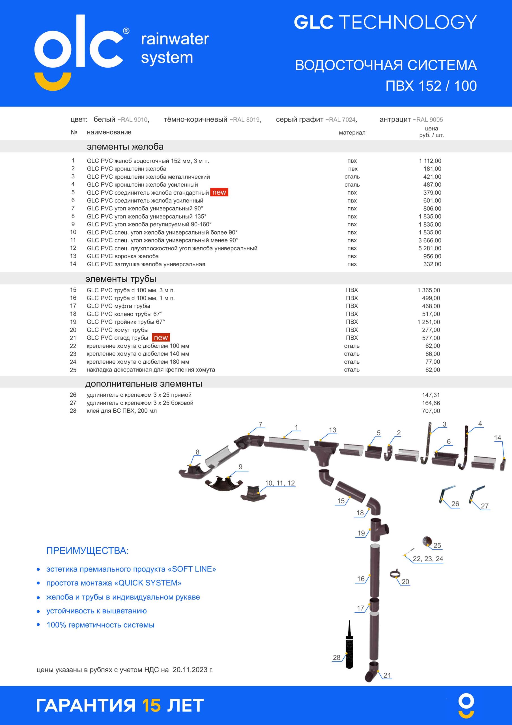The image size is (512, 725).
Task: Click row 'GLC PVC воронка желоба'
Action: tap(255, 256)
